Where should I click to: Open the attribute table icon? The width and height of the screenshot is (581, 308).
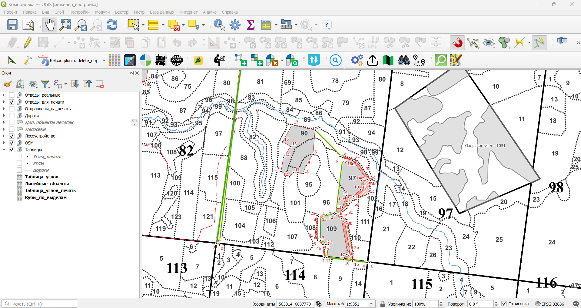[x=266, y=25]
